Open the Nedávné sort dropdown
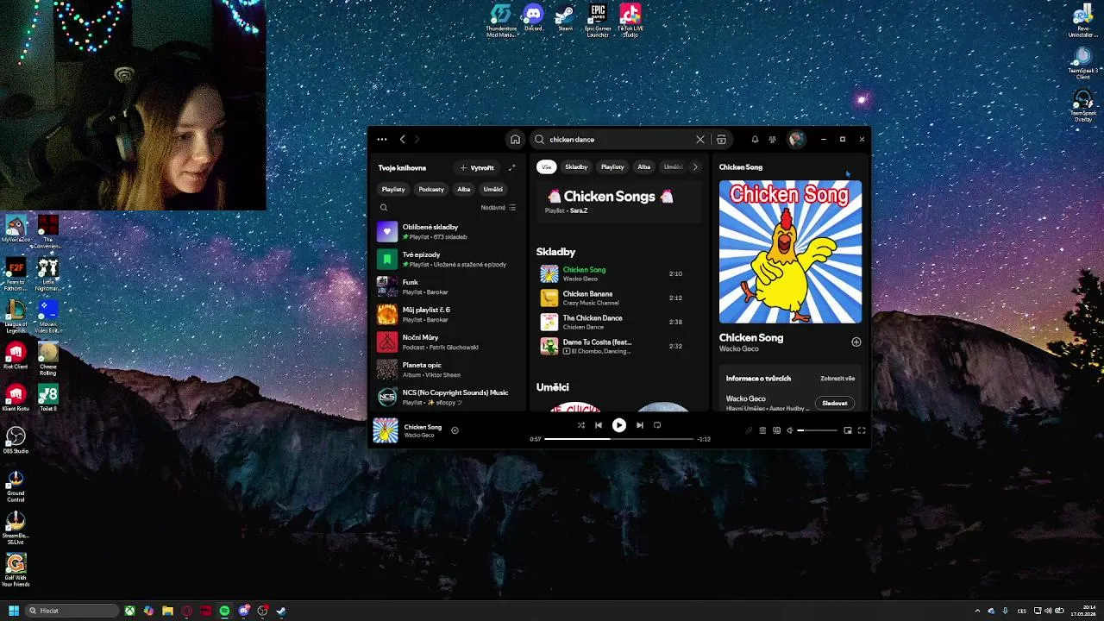Screen dimensions: 1104x621 [x=499, y=208]
